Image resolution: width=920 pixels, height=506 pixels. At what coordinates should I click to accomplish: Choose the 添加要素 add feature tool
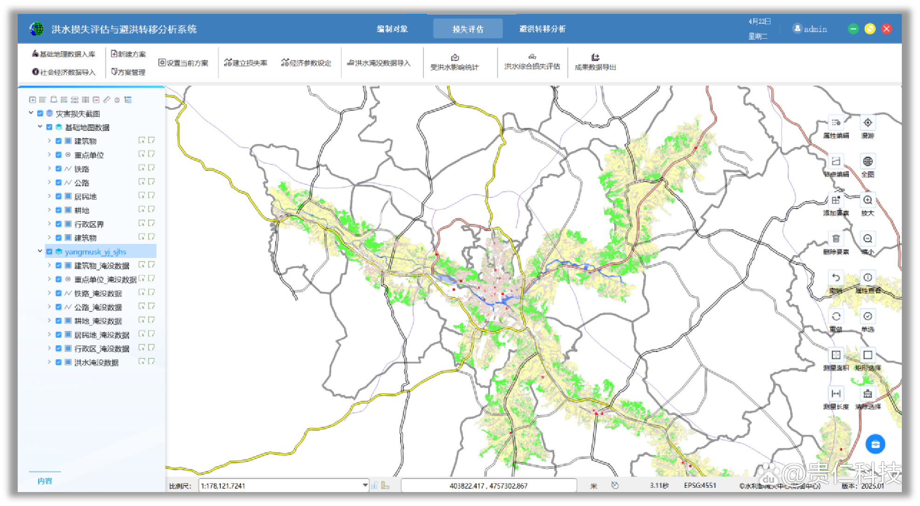836,205
